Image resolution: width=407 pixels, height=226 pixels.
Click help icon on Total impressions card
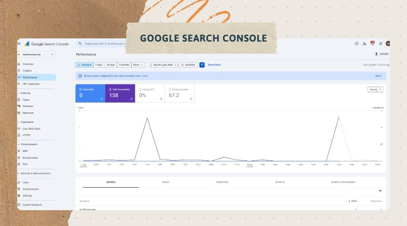click(x=131, y=99)
